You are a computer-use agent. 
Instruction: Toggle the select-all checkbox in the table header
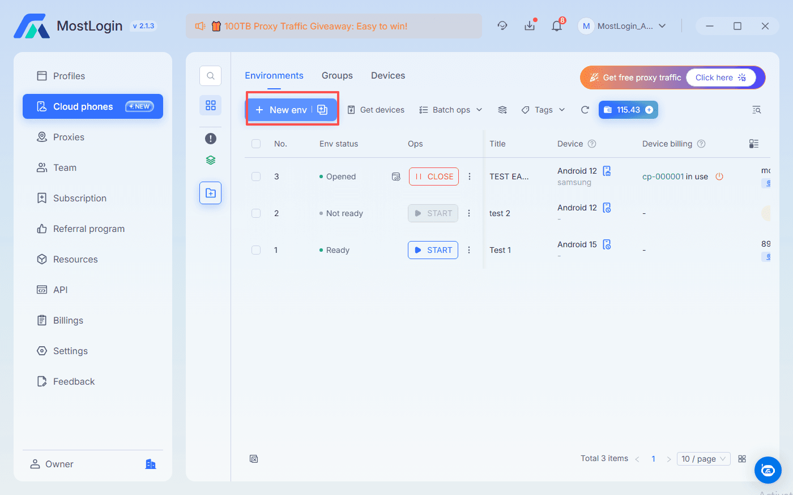point(256,144)
